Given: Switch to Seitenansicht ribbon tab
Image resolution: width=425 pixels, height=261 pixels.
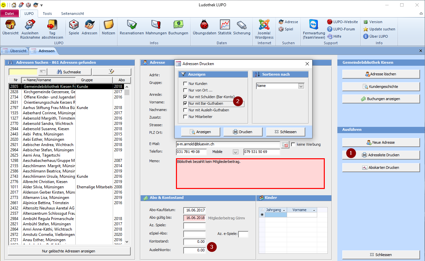Looking at the screenshot, I should (72, 14).
